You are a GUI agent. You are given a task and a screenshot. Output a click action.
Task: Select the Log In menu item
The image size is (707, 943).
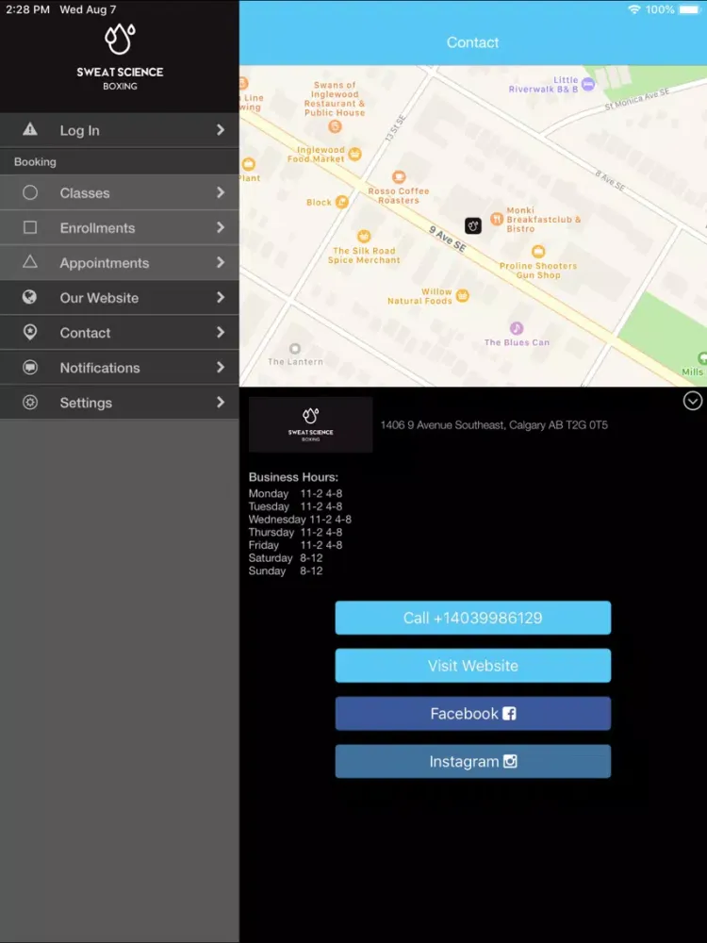[120, 130]
